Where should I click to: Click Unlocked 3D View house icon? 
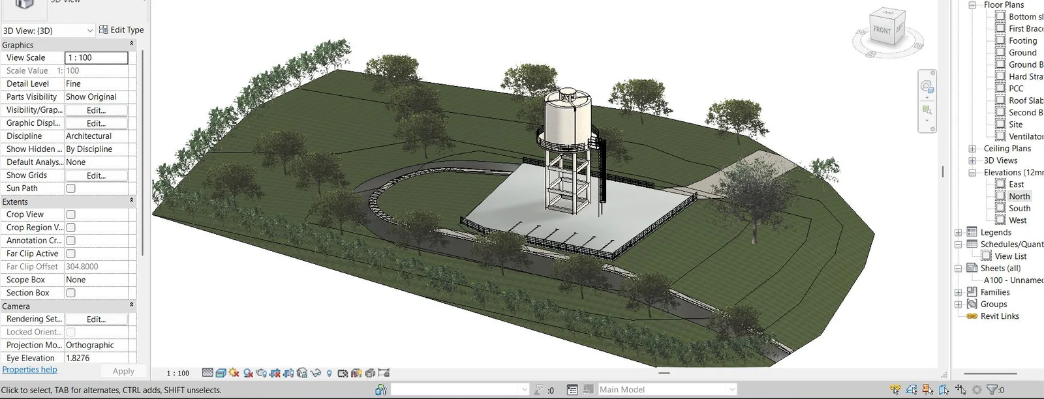pyautogui.click(x=302, y=373)
